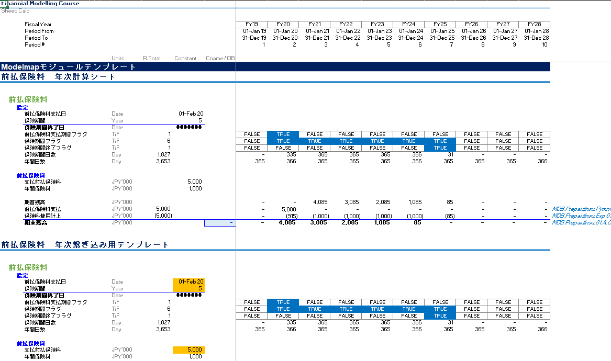Select the Cname / OB column header
611x361 pixels.
coord(220,59)
